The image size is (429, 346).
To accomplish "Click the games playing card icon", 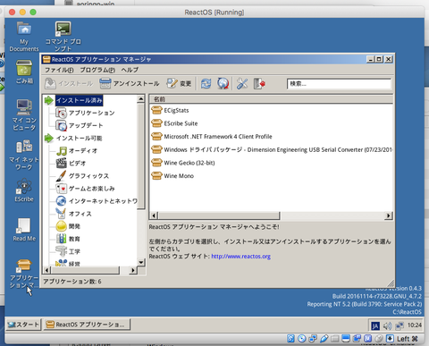I will 62,189.
